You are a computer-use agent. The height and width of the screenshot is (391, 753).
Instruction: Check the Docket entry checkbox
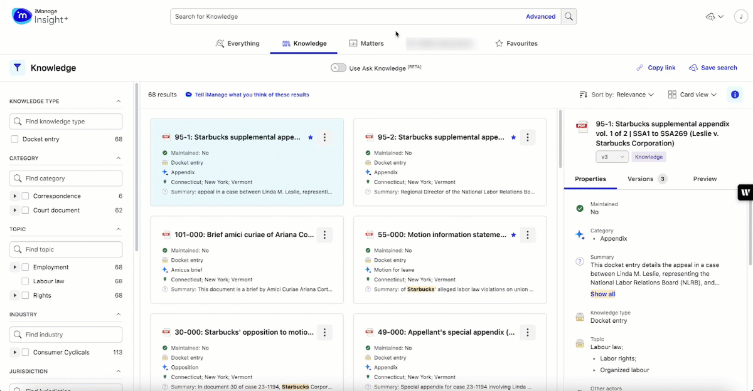[14, 139]
